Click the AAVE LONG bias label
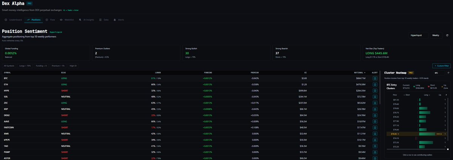453x160 pixels. point(63,121)
